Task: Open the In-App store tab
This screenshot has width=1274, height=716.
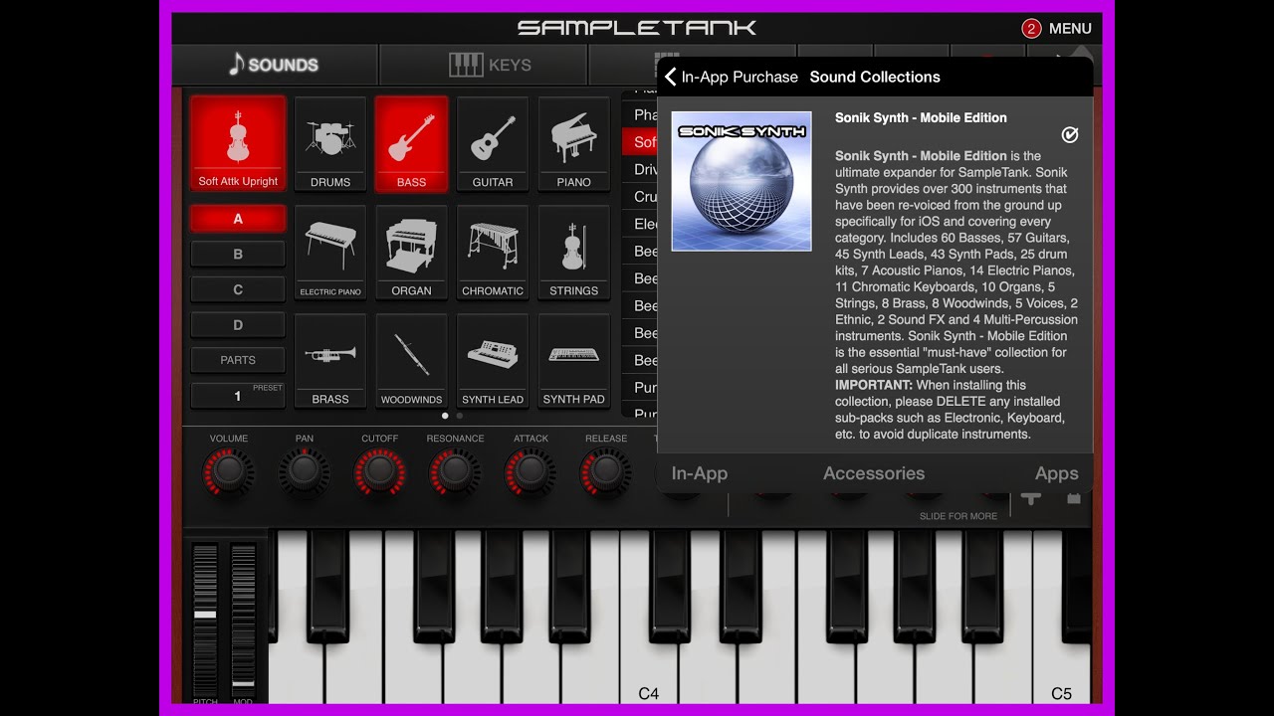Action: (x=700, y=473)
